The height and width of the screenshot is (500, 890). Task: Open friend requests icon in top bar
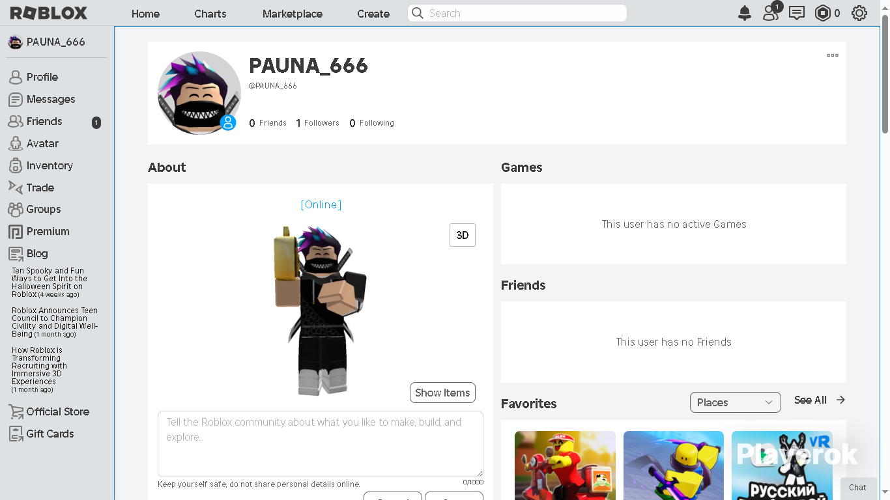[x=771, y=12]
